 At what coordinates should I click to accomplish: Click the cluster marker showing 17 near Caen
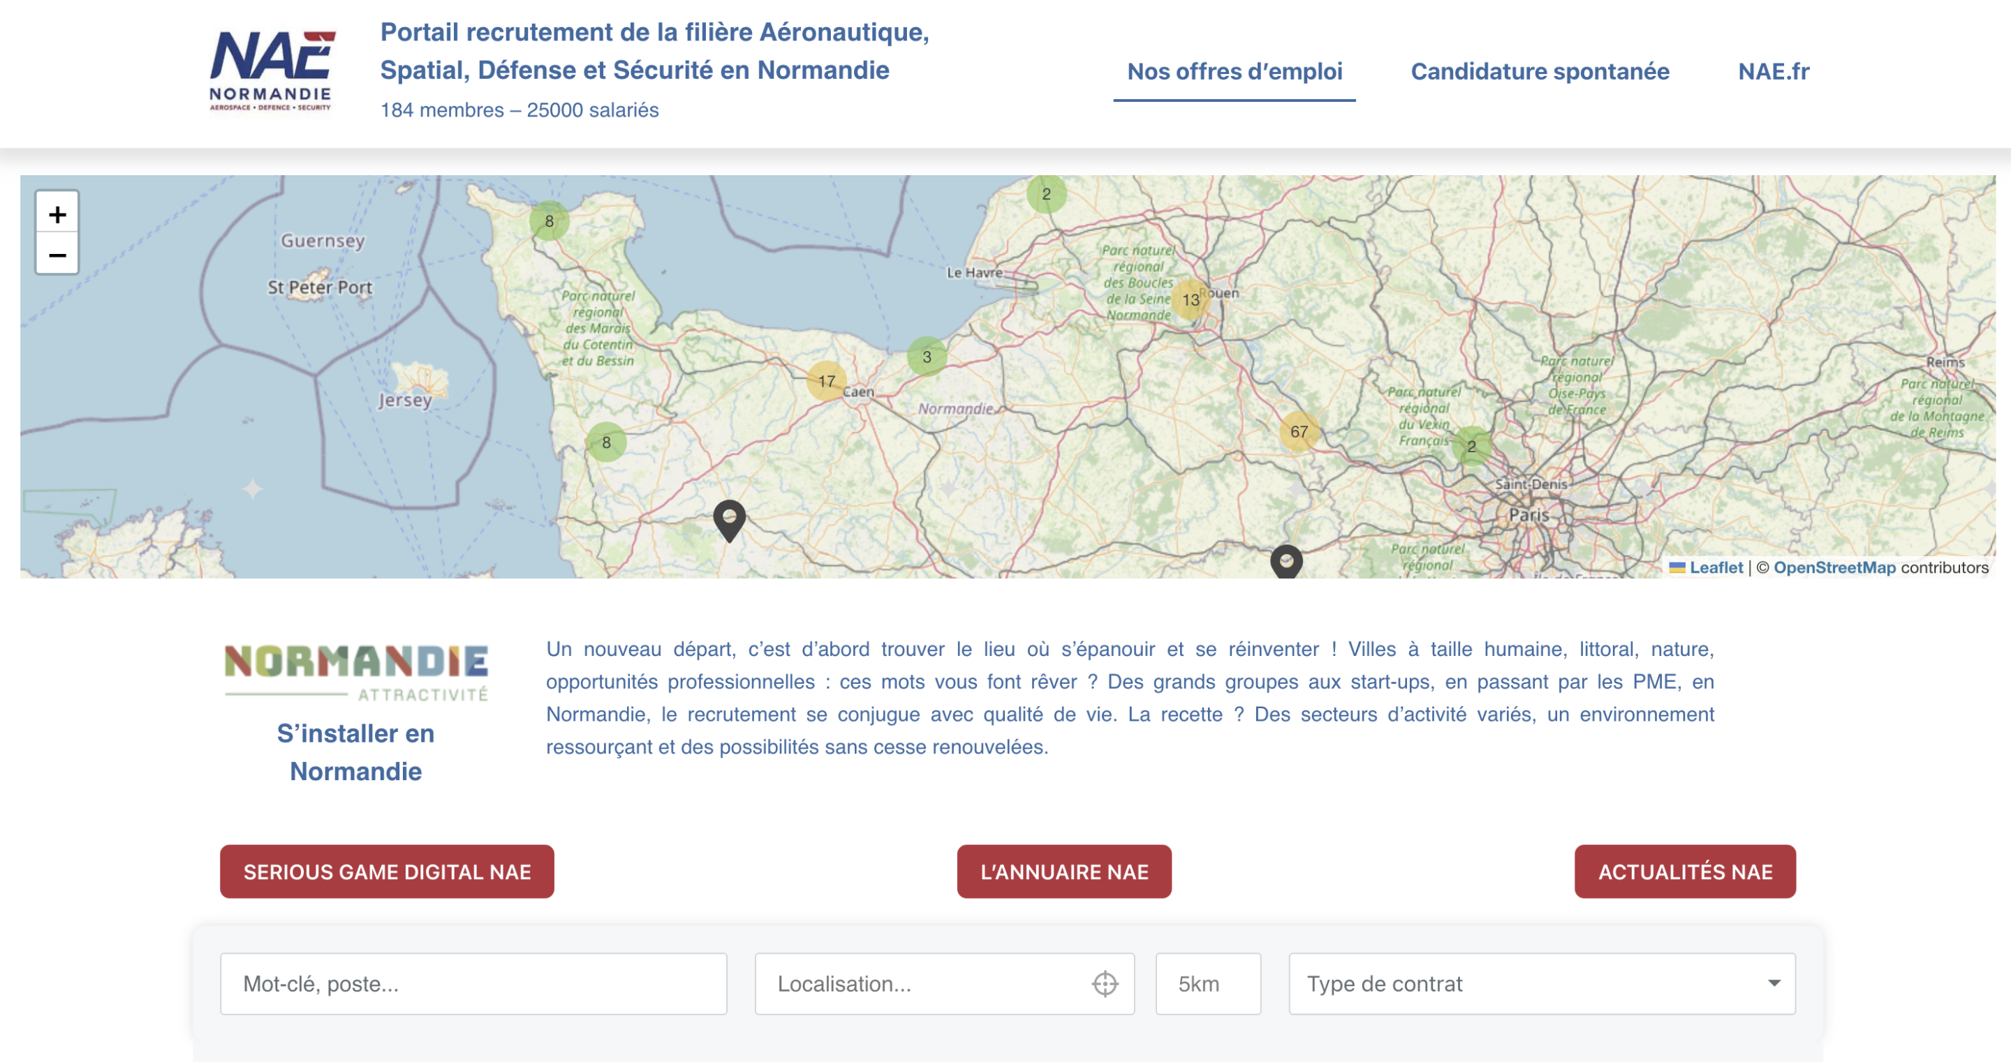(825, 382)
